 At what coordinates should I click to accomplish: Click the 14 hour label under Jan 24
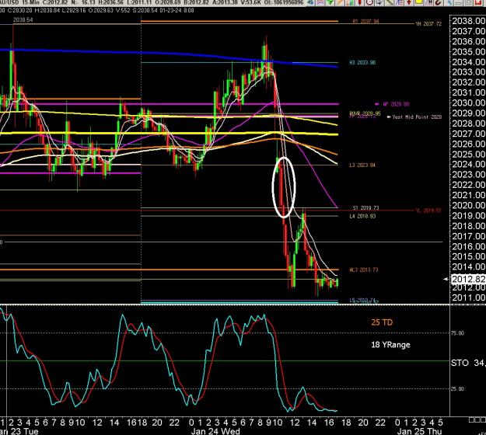(x=312, y=423)
